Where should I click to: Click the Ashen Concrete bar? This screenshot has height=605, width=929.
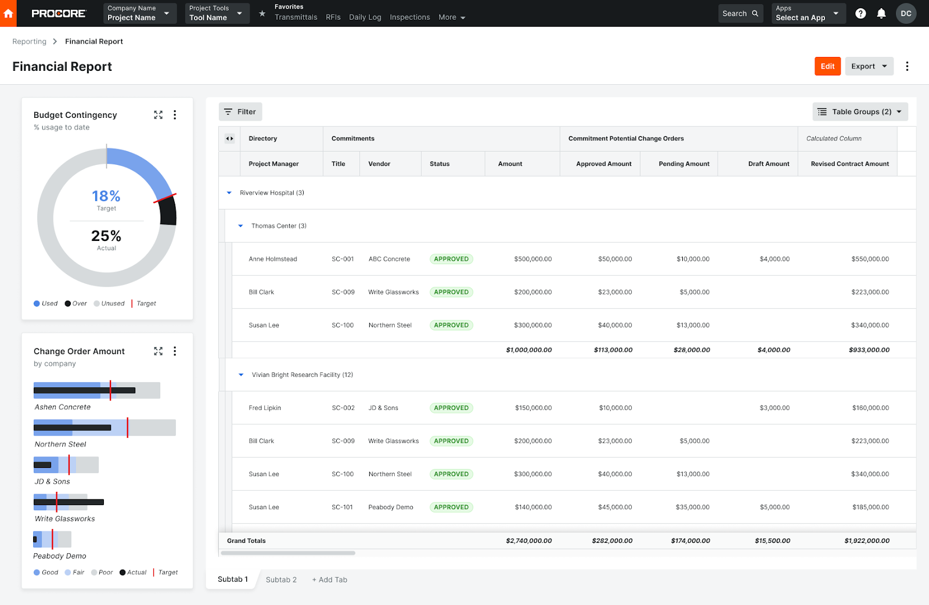(x=97, y=390)
